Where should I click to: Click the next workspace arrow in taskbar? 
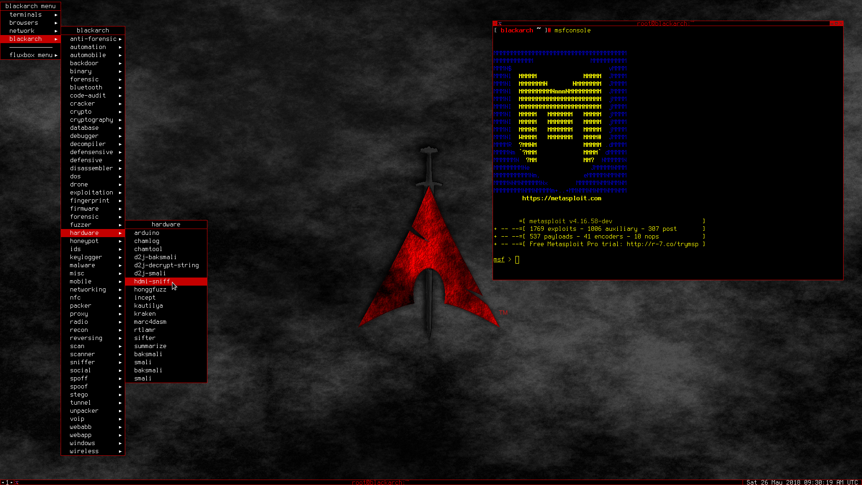coord(11,482)
